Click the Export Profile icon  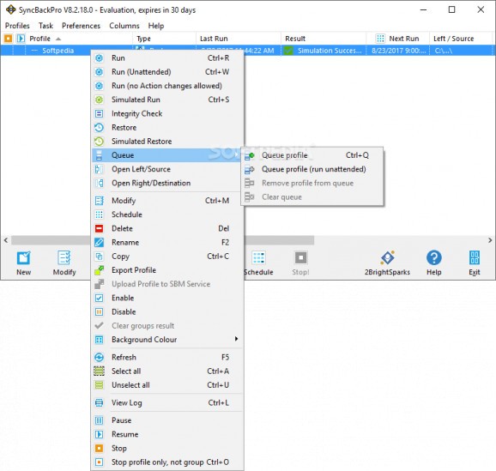coord(99,270)
